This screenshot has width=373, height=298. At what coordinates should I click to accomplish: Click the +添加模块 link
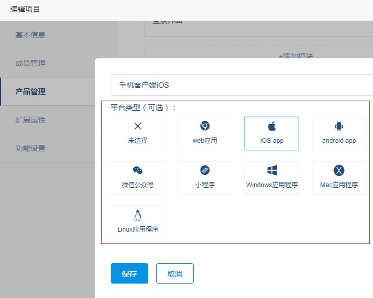click(295, 56)
